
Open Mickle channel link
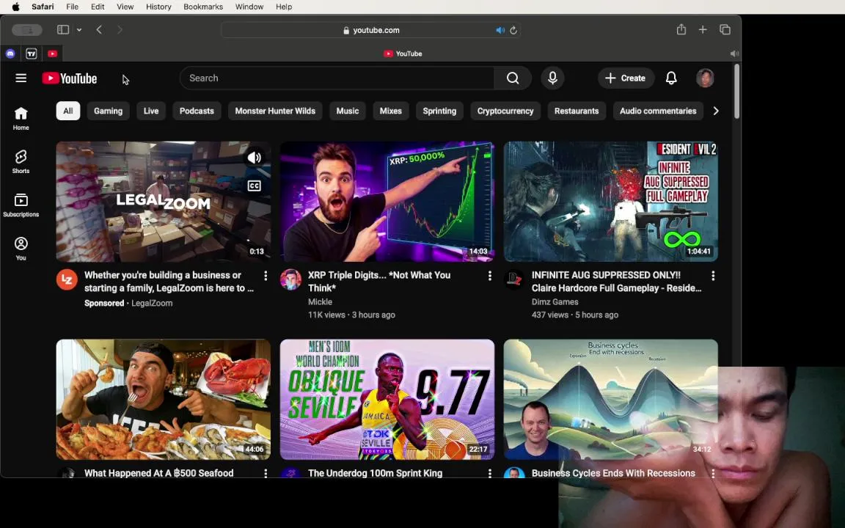click(320, 301)
